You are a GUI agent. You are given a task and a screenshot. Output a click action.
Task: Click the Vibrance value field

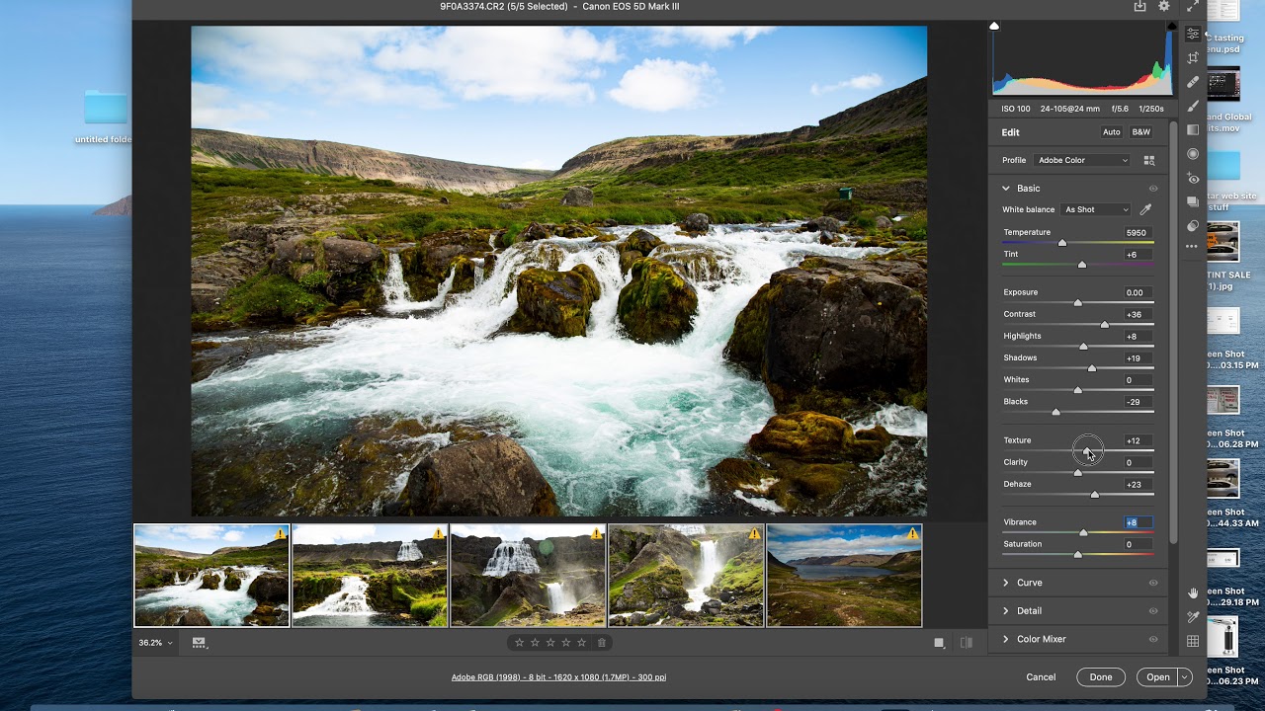coord(1138,522)
